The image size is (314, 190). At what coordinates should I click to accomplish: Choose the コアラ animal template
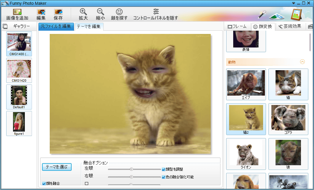click(x=288, y=119)
